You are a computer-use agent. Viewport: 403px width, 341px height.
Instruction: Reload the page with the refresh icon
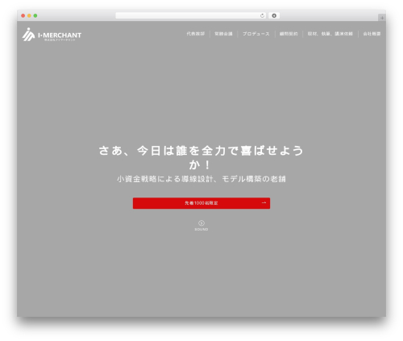(x=262, y=15)
